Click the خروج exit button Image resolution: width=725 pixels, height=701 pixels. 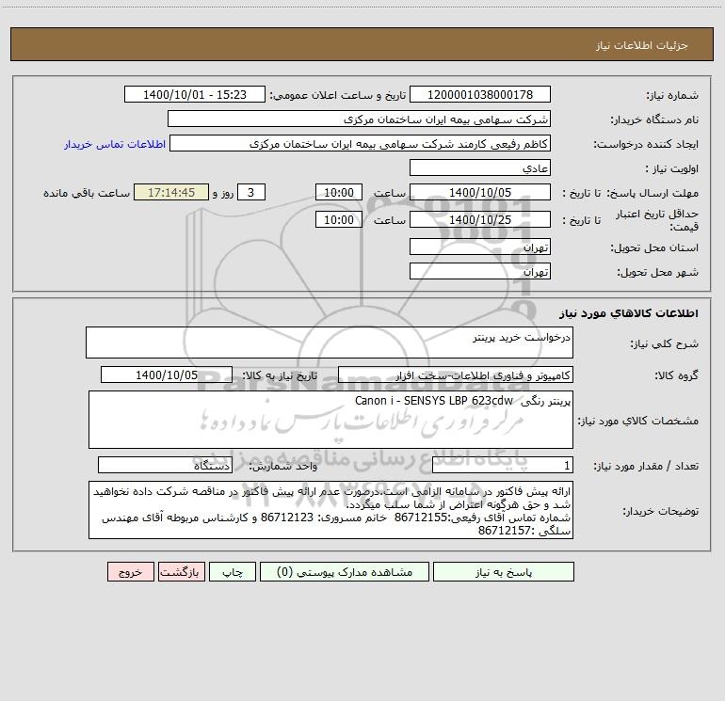130,571
